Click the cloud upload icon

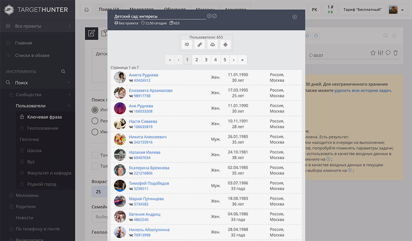coord(213,44)
